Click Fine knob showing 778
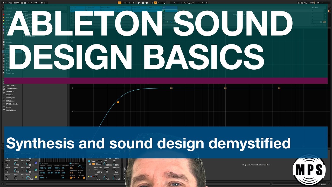Image resolution: width=332 pixels, height=187 pixels. [16, 164]
